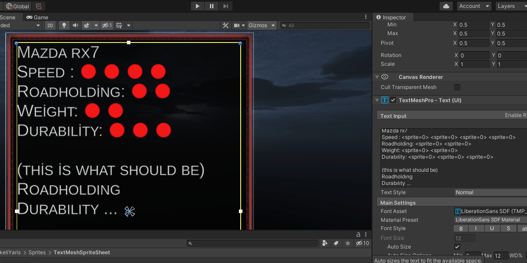Toggle scene audio speaker icon
527x263 pixels.
coord(76,25)
